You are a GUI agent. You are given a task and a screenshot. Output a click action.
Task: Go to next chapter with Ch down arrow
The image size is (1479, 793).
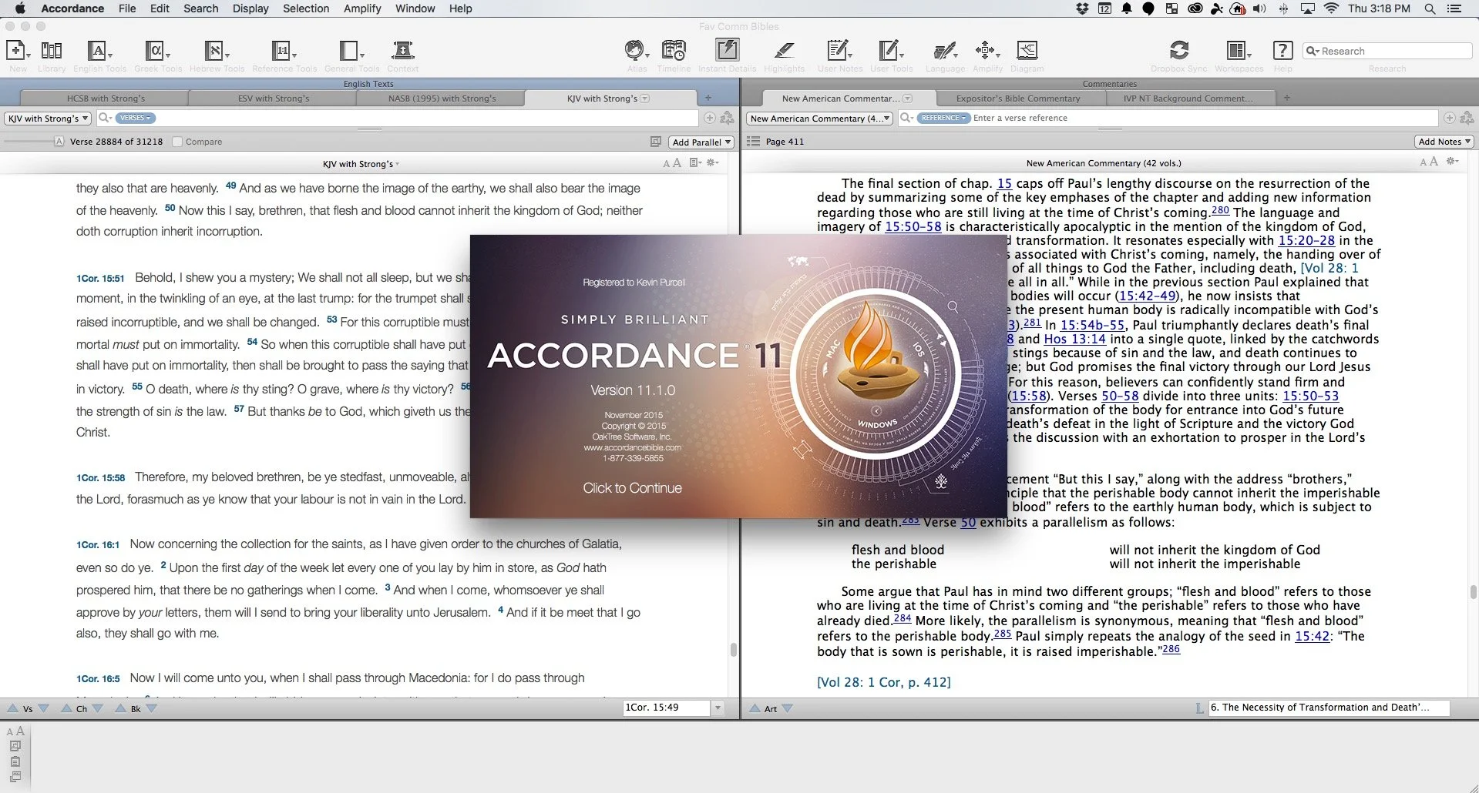pyautogui.click(x=98, y=708)
